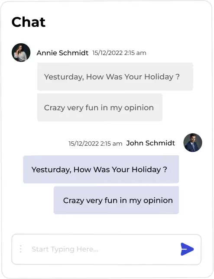This screenshot has width=214, height=279.
Task: Select Annie's gray "Yesturday, How Was Your Holiday" bubble
Action: click(x=115, y=77)
